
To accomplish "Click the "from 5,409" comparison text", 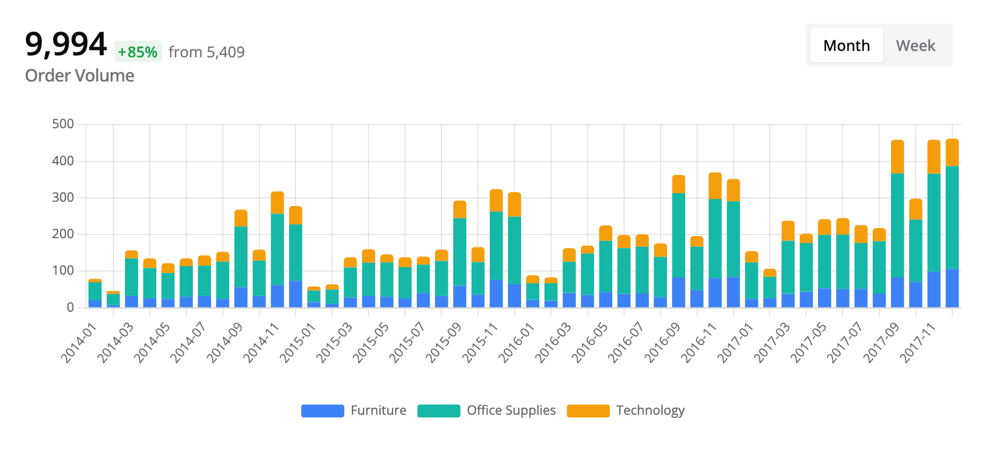I will point(206,52).
